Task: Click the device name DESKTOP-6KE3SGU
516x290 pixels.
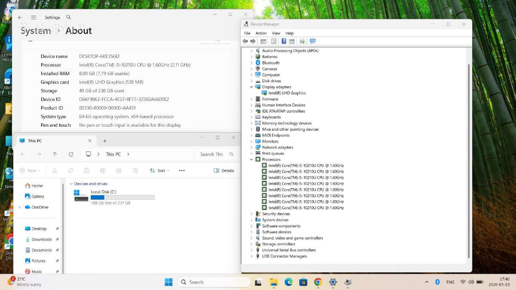Action: (99, 56)
